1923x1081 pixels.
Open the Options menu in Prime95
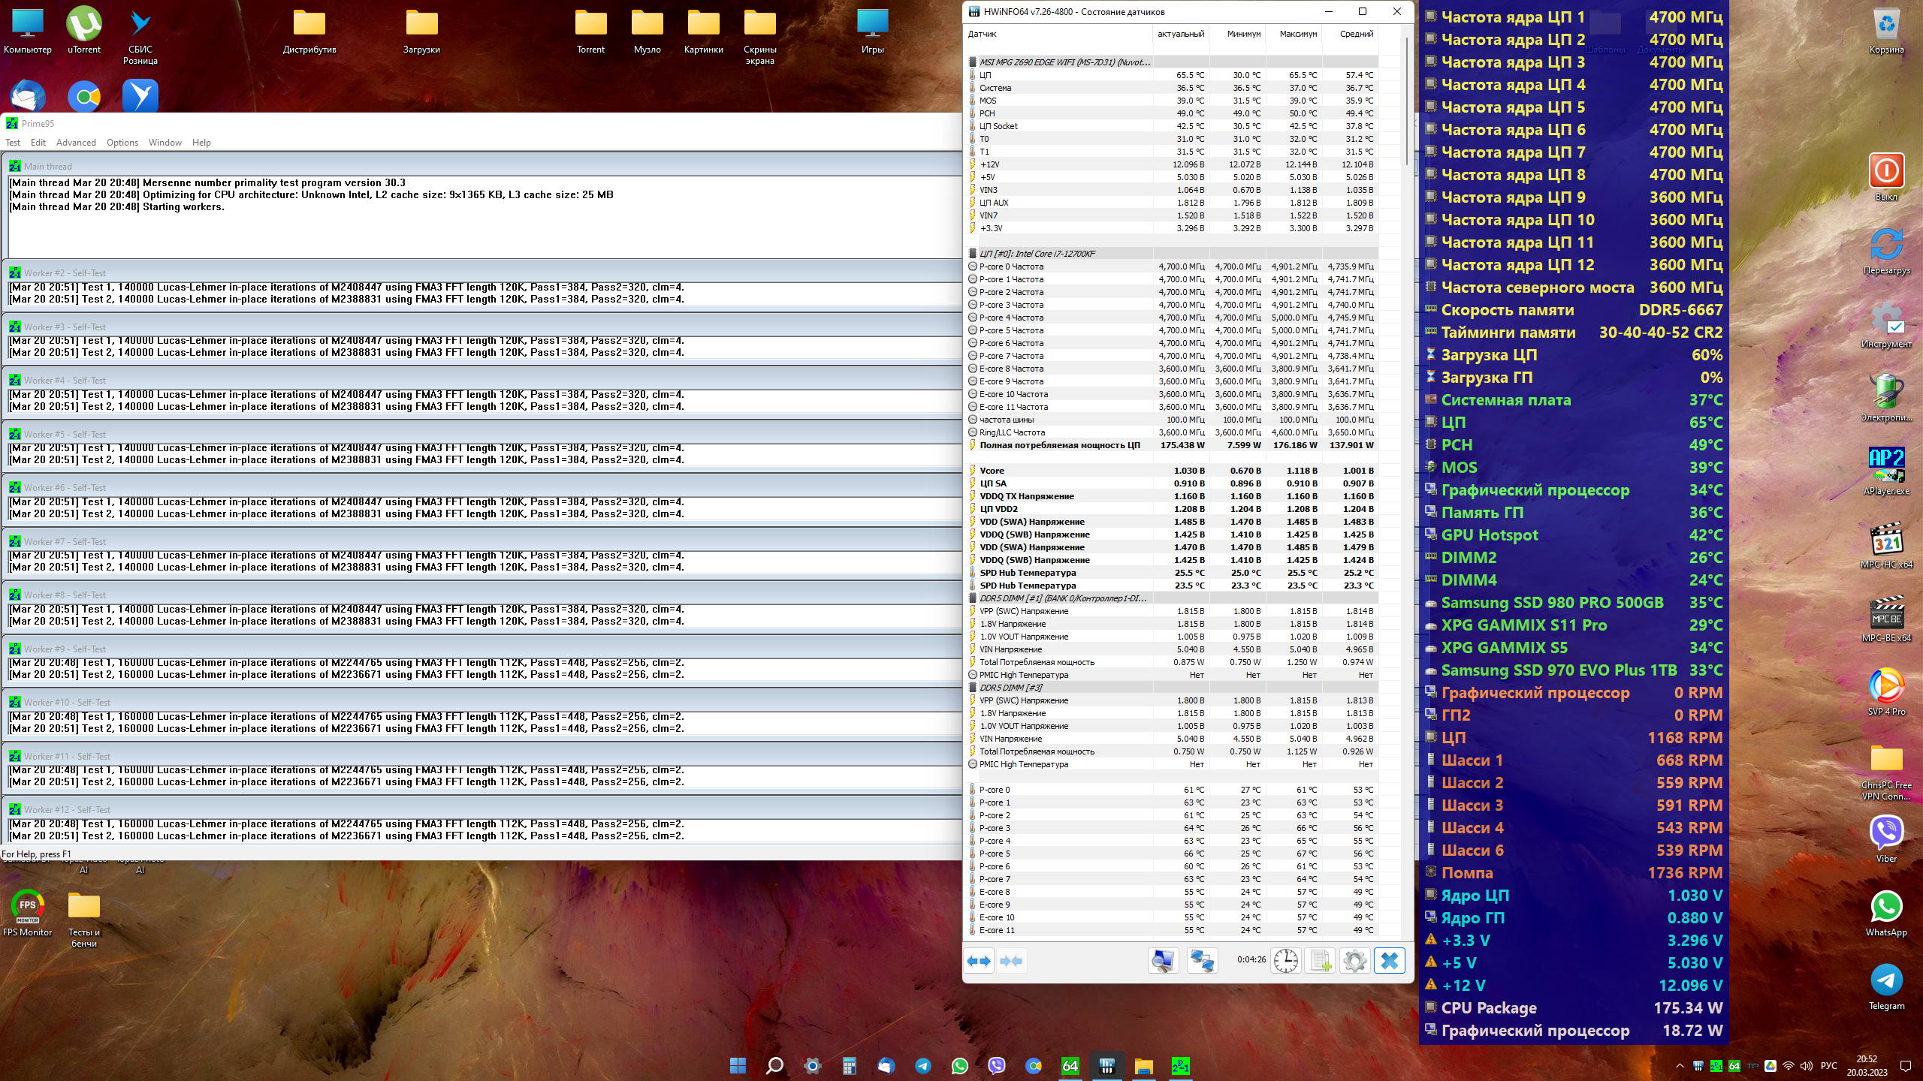(122, 143)
